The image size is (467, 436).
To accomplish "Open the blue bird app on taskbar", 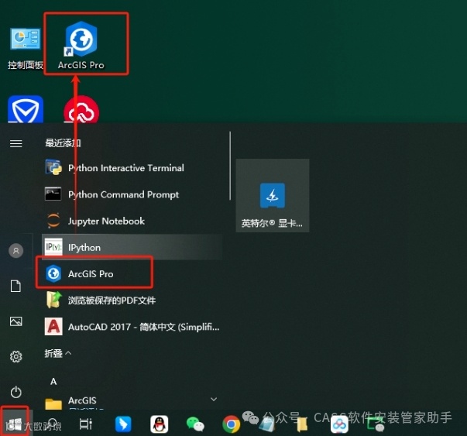I will point(123,424).
